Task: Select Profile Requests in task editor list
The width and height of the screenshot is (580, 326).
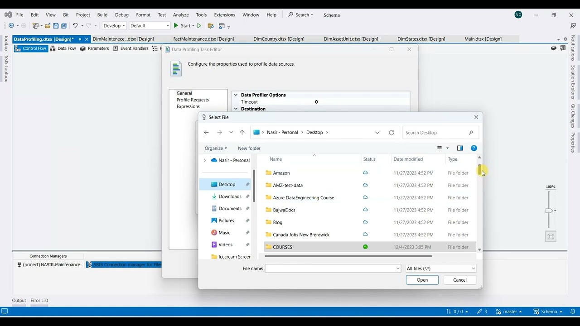Action: [x=193, y=100]
